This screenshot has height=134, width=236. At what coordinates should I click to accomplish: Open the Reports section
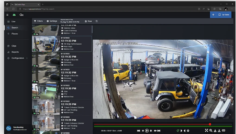click(x=15, y=52)
